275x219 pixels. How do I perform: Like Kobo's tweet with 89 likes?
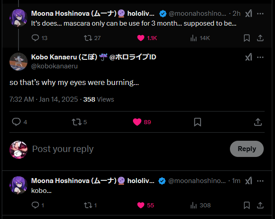137,122
